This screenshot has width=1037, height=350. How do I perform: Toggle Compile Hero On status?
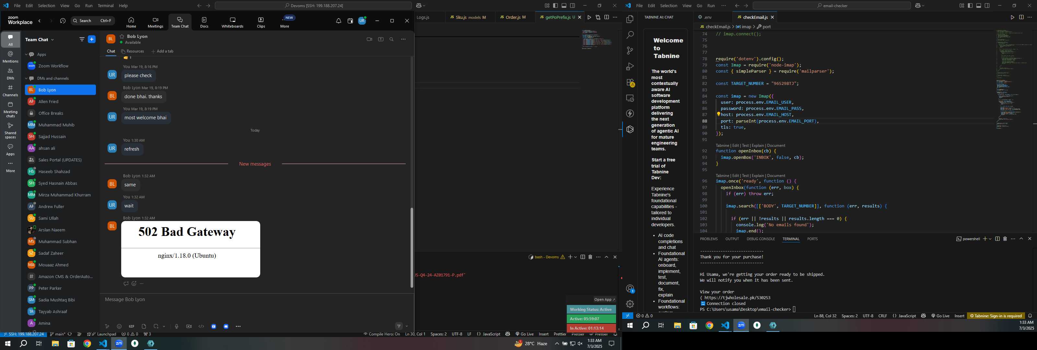coord(382,334)
